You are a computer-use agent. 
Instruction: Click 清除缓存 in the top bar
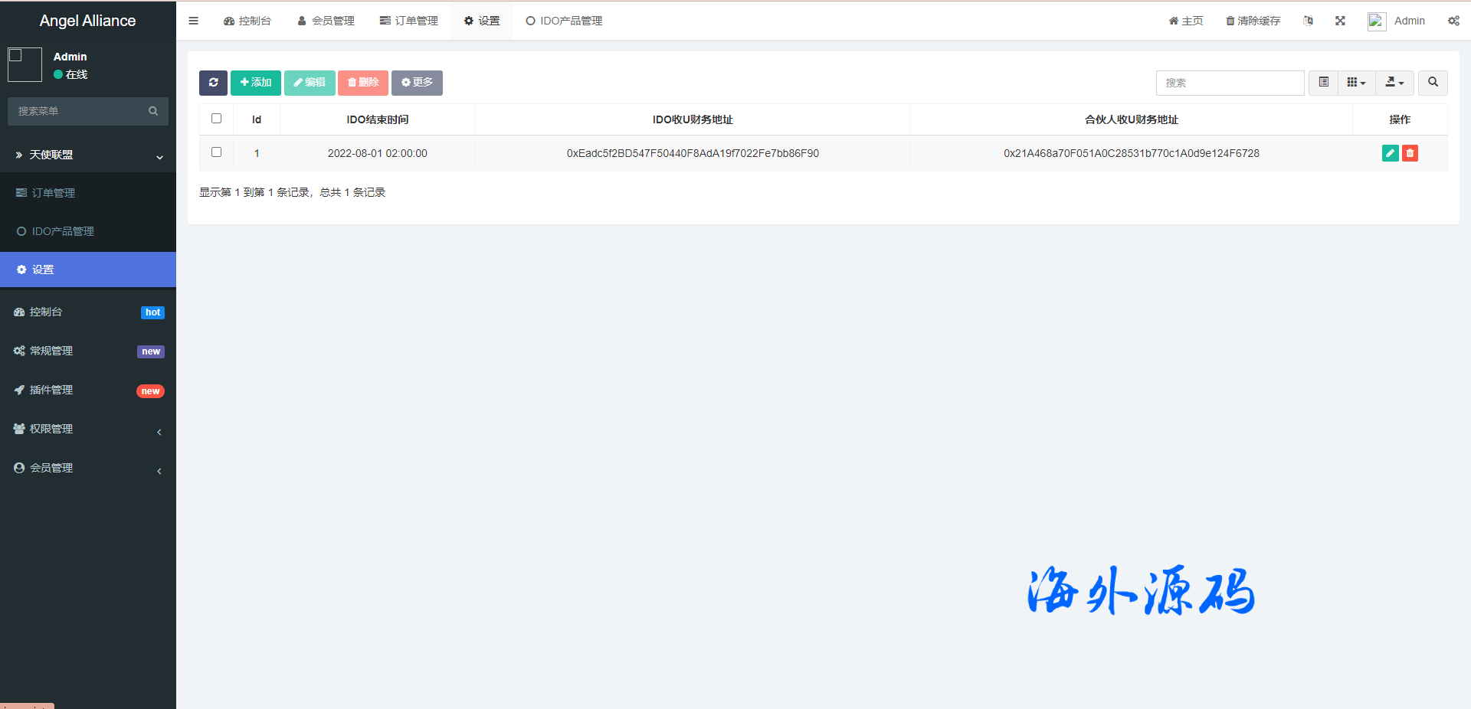(1253, 21)
